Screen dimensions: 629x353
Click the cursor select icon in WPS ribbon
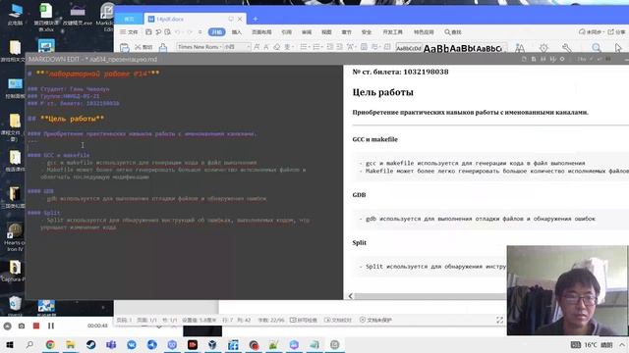(x=618, y=48)
